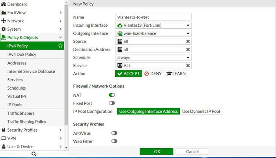The width and height of the screenshot is (276, 158).
Task: Click the VPN laptop icon
Action: [x=4, y=138]
